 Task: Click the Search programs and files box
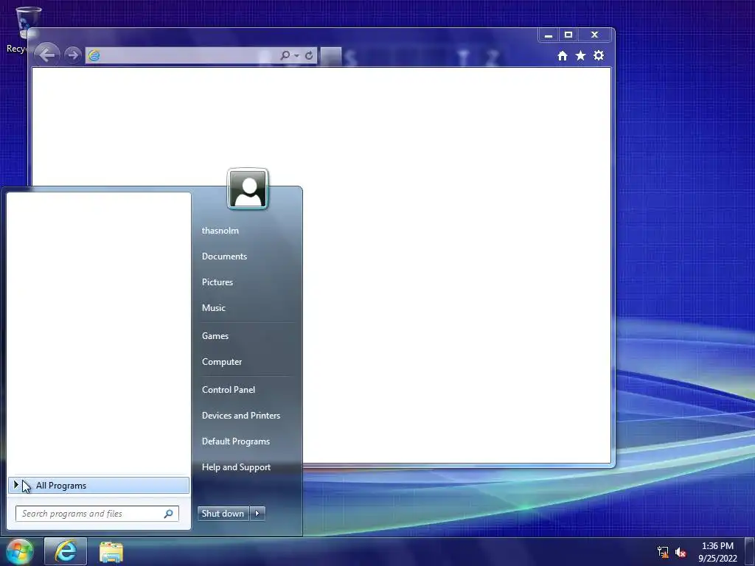pyautogui.click(x=97, y=514)
